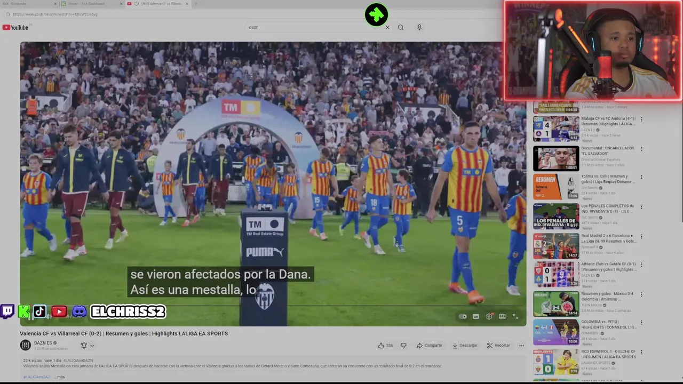The height and width of the screenshot is (384, 683).
Task: Open the YouTube home logo
Action: [15, 27]
